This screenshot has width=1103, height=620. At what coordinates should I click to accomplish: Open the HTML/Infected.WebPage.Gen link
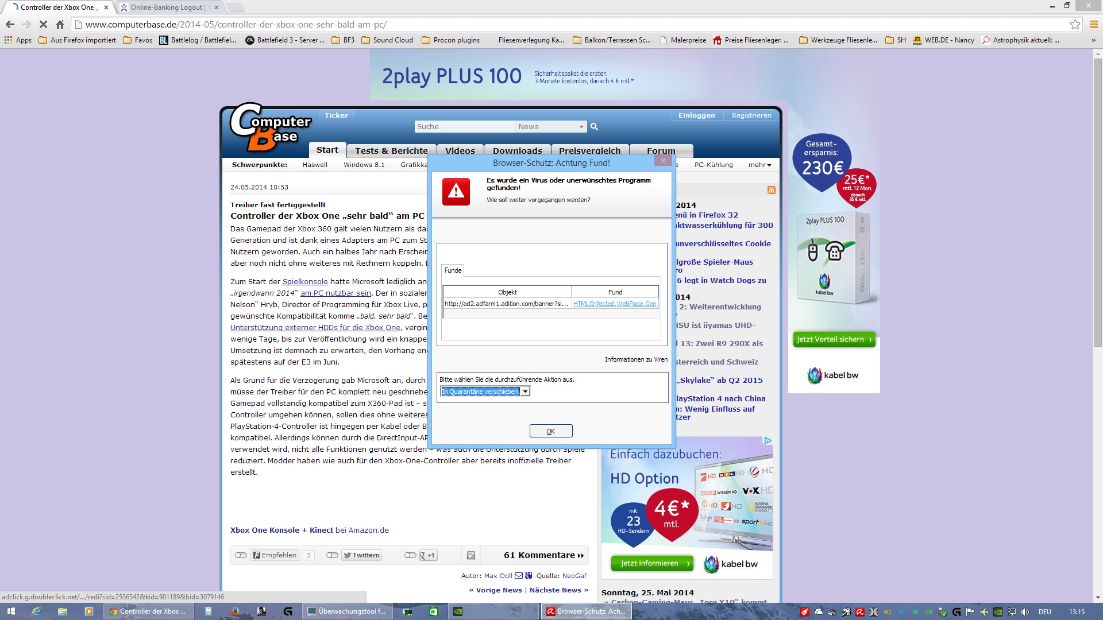(614, 304)
